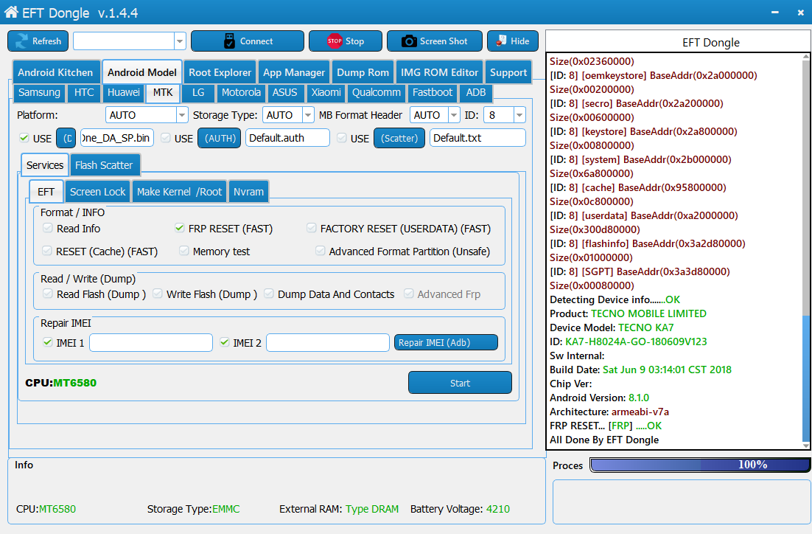Click the camera Screen Shot icon
The width and height of the screenshot is (812, 534).
(x=409, y=41)
